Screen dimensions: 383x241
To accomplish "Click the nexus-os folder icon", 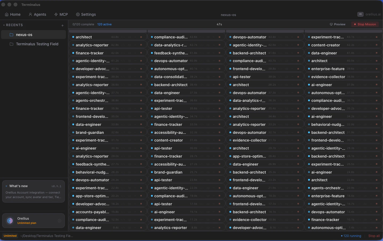I will [11, 35].
